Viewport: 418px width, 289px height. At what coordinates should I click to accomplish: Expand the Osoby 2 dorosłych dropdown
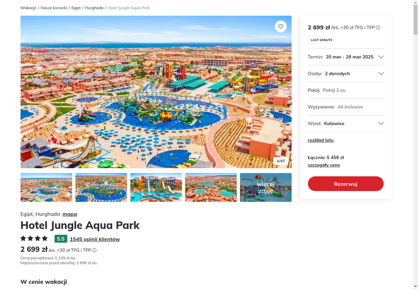345,74
